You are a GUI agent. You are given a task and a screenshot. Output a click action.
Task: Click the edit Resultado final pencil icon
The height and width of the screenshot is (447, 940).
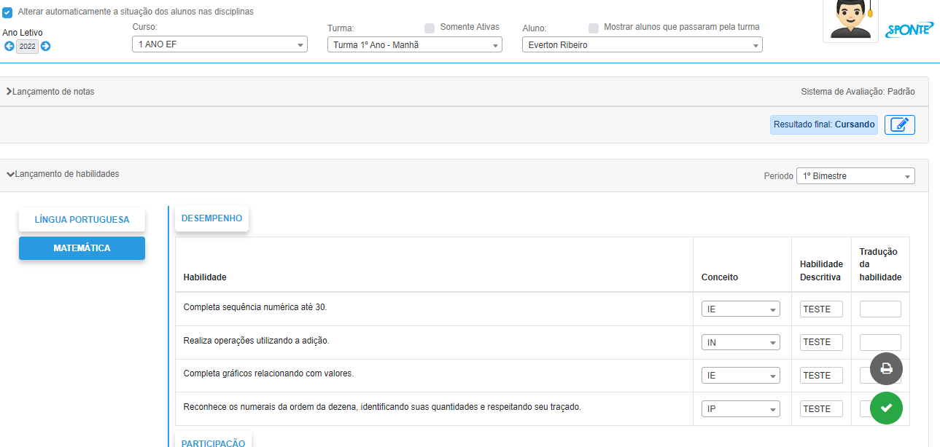point(899,124)
